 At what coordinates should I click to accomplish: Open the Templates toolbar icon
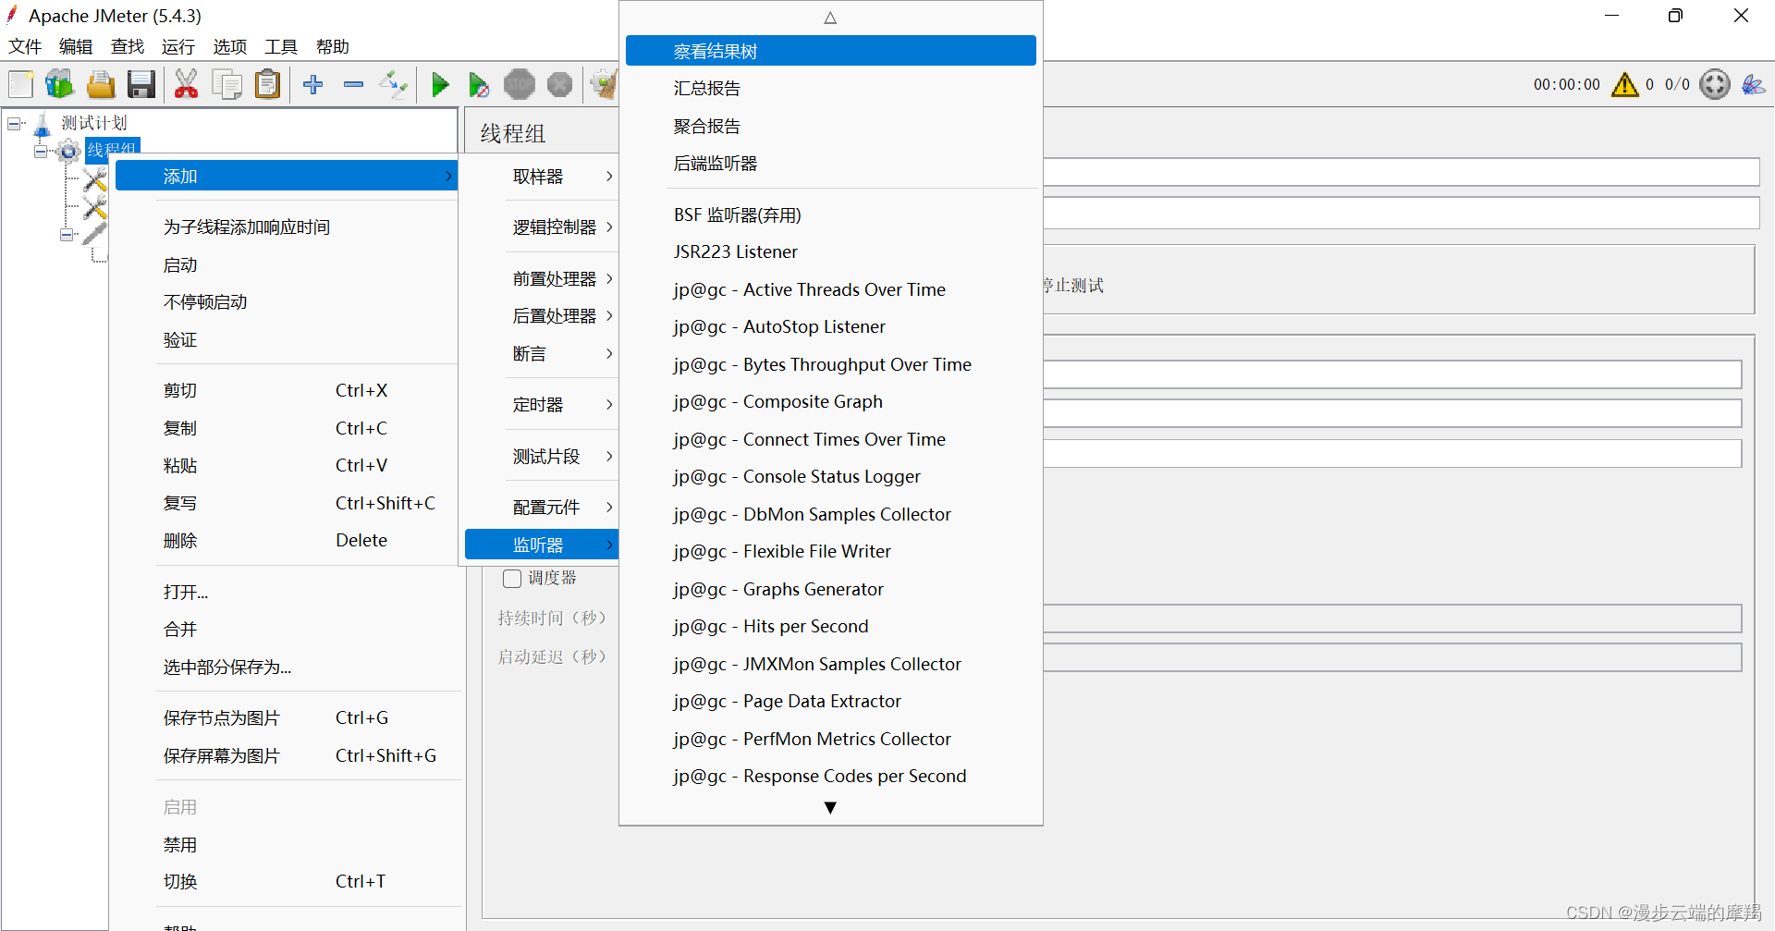[x=60, y=84]
